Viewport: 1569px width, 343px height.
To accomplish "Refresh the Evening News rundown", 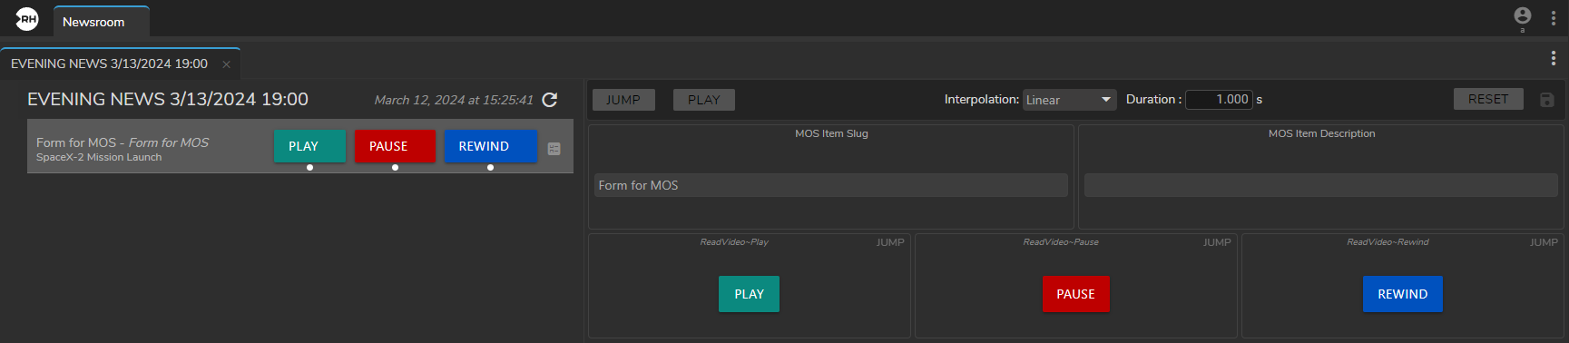I will pyautogui.click(x=550, y=100).
